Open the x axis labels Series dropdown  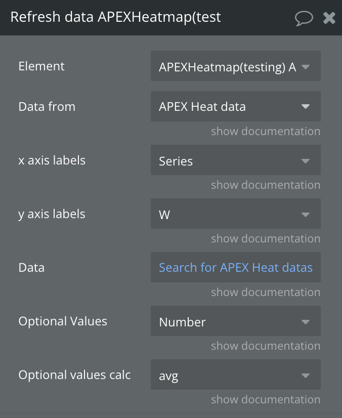(x=235, y=161)
